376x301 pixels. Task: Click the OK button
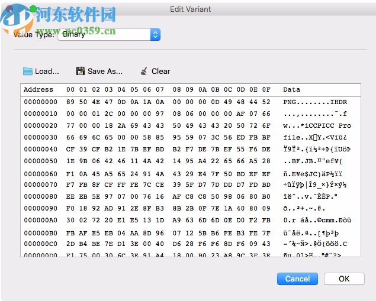(344, 279)
